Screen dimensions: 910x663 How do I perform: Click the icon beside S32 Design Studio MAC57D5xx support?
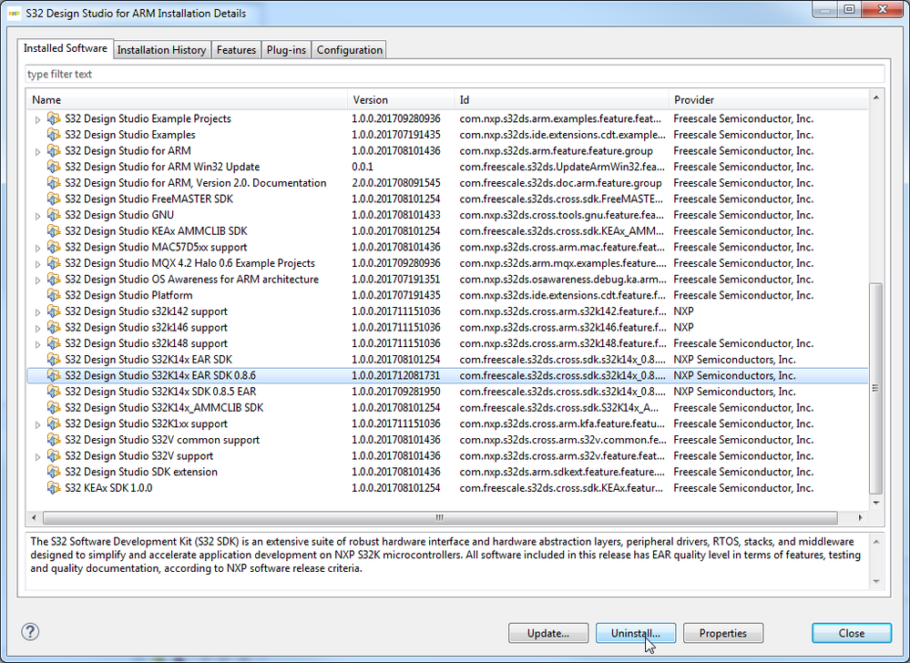54,247
